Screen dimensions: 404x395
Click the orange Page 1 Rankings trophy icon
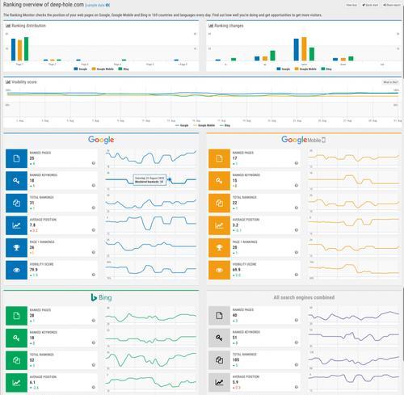[219, 248]
